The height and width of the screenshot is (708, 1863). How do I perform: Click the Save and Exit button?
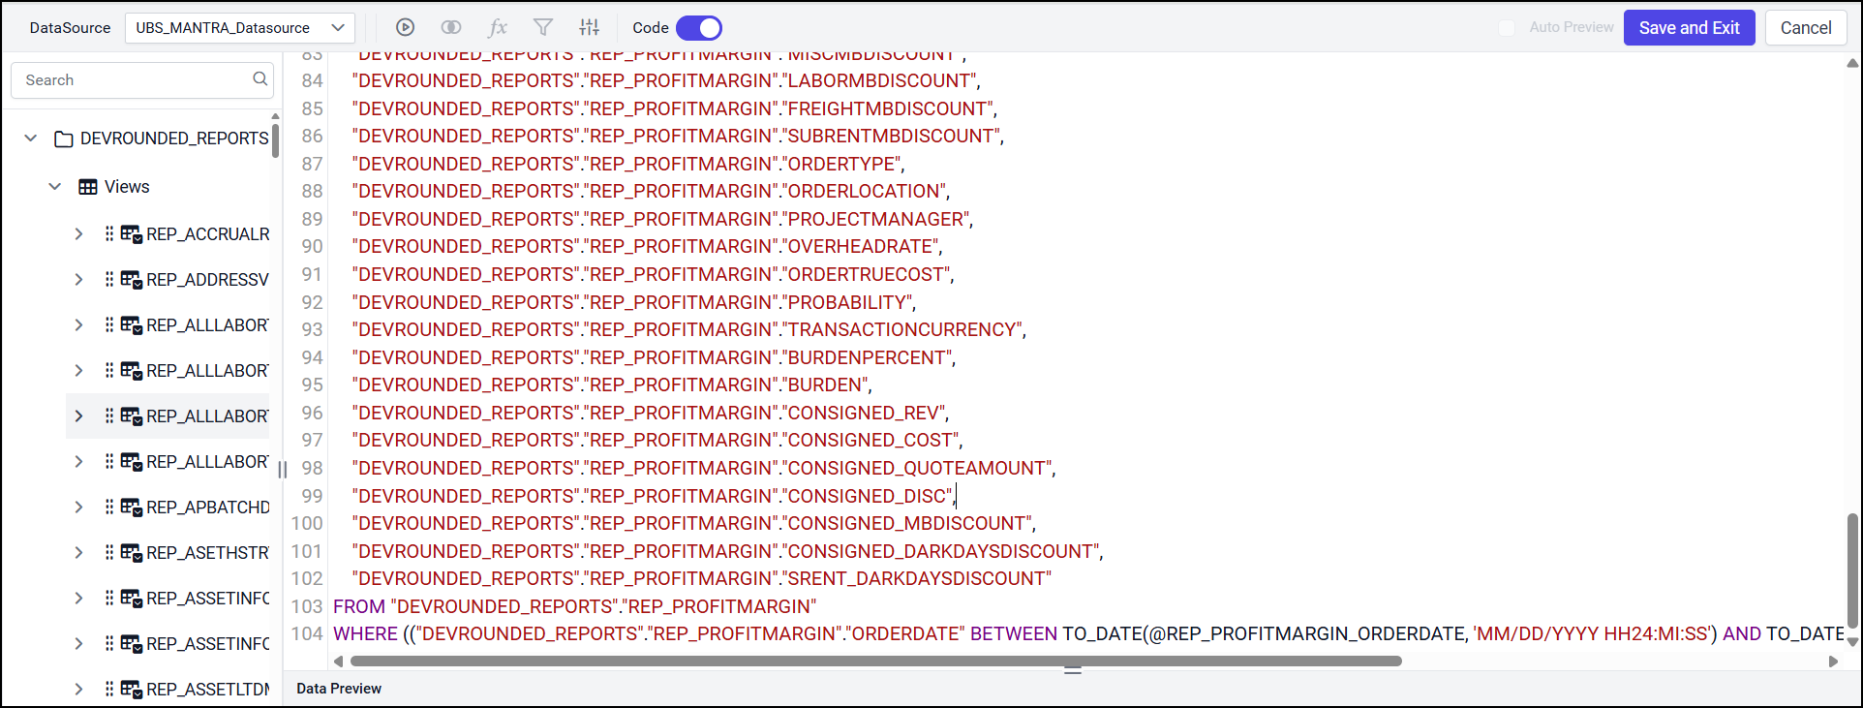coord(1689,28)
